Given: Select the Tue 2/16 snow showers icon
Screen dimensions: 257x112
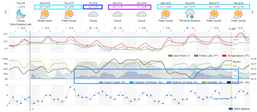Looking at the screenshot, I should pyautogui.click(x=190, y=14).
